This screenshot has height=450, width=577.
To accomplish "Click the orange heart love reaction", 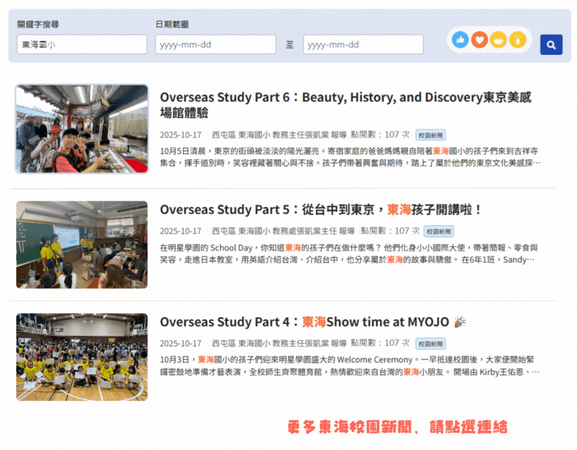I will click(479, 40).
